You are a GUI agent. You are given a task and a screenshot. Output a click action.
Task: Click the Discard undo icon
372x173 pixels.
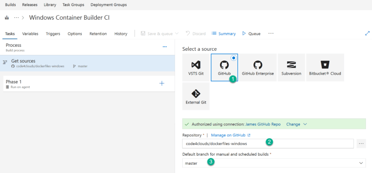click(188, 33)
